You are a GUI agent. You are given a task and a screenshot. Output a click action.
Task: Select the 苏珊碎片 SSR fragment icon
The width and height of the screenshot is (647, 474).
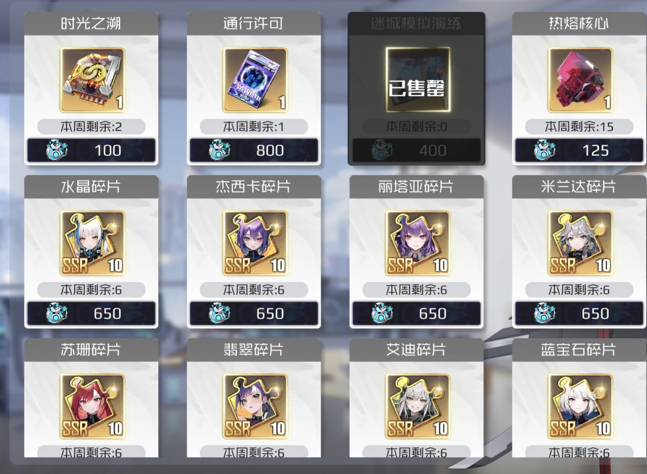pos(92,406)
